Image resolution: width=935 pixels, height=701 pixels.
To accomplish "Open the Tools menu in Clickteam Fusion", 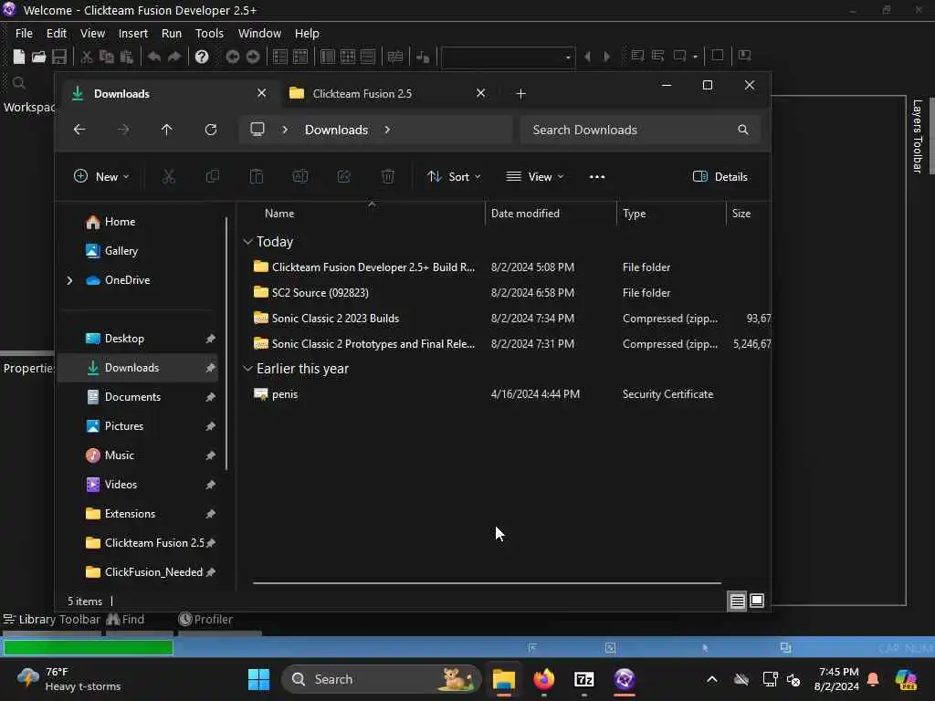I will [x=209, y=34].
